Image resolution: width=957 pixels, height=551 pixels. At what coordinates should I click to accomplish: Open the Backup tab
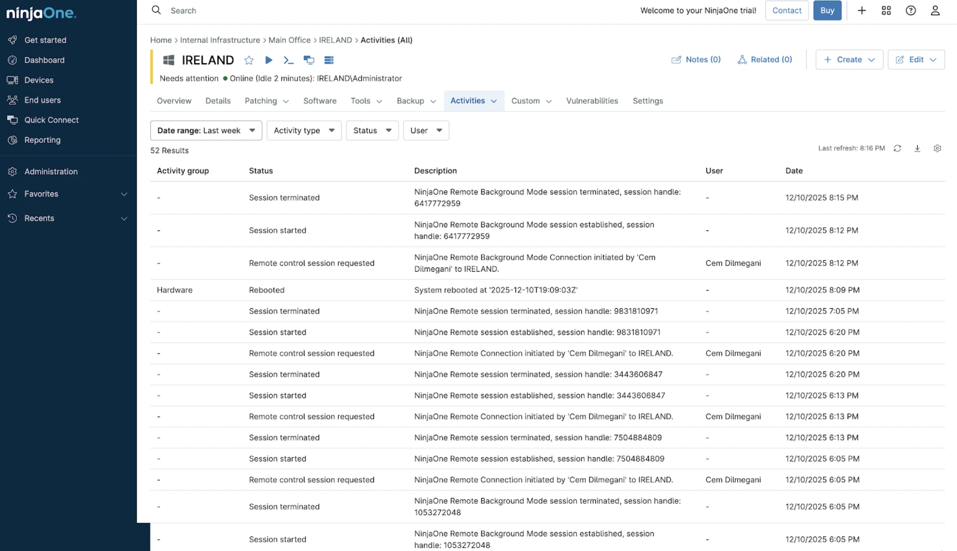pos(417,101)
